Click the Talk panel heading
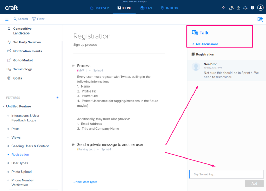The width and height of the screenshot is (266, 191). point(204,33)
